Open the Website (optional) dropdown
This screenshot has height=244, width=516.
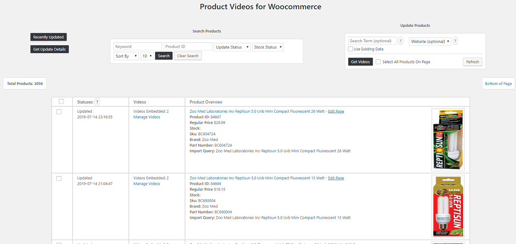point(430,41)
